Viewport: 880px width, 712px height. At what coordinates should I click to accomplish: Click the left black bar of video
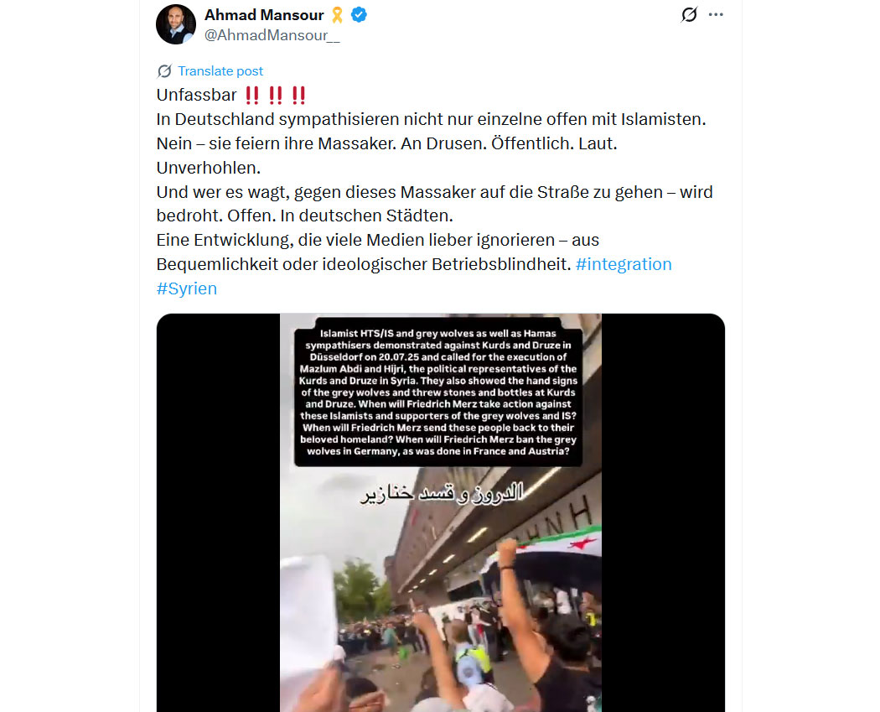(218, 512)
